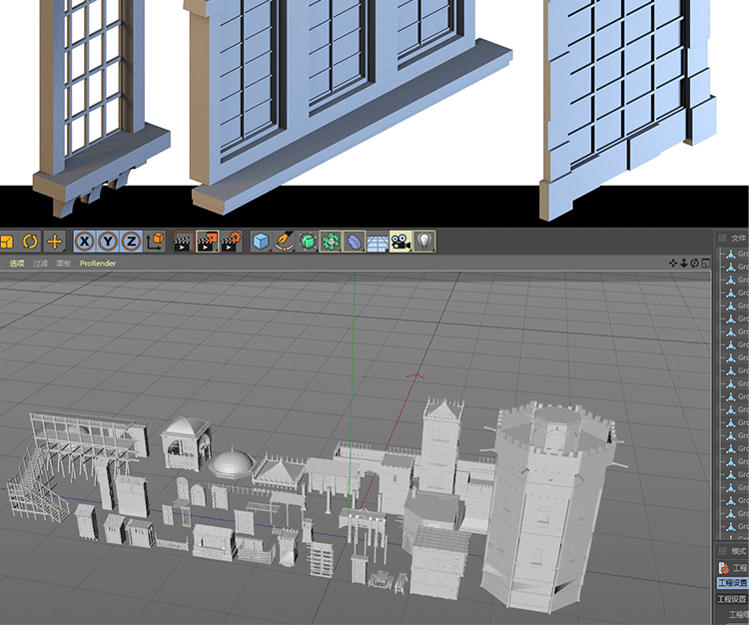Open Render Settings clapperboard with gear

(231, 242)
